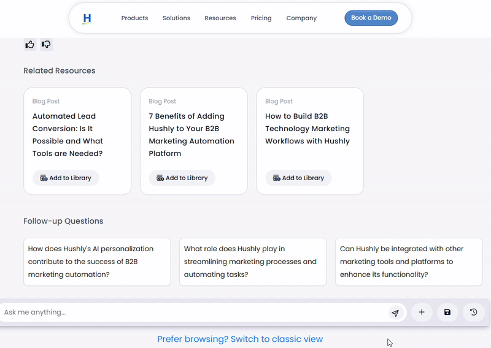Screen dimensions: 491x348
Task: Open chat history clock icon
Action: click(473, 312)
